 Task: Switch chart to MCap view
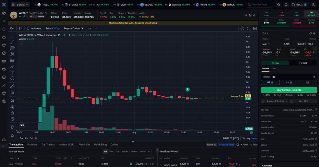tap(57, 28)
